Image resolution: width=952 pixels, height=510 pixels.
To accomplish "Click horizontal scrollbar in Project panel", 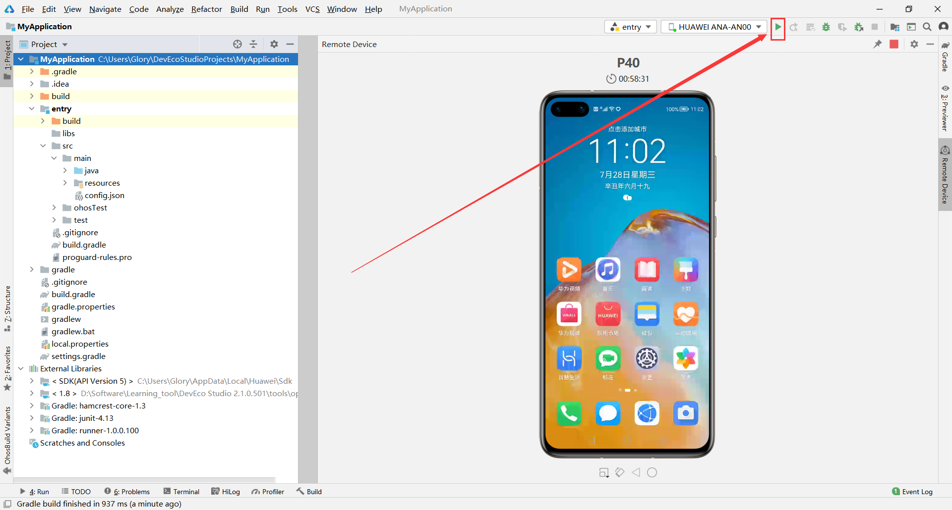I will pos(144,480).
